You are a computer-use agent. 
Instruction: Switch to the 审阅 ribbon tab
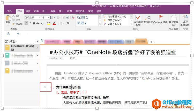click(x=91, y=11)
